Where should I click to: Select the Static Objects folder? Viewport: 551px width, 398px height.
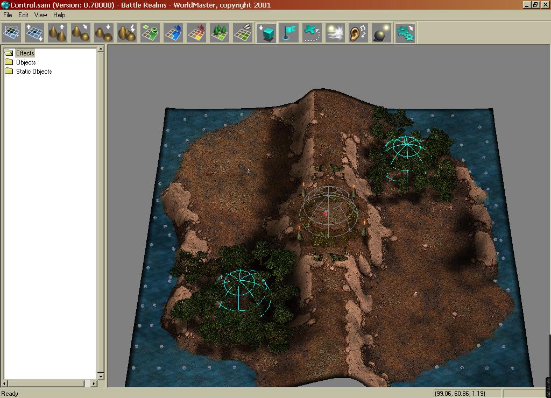coord(34,72)
